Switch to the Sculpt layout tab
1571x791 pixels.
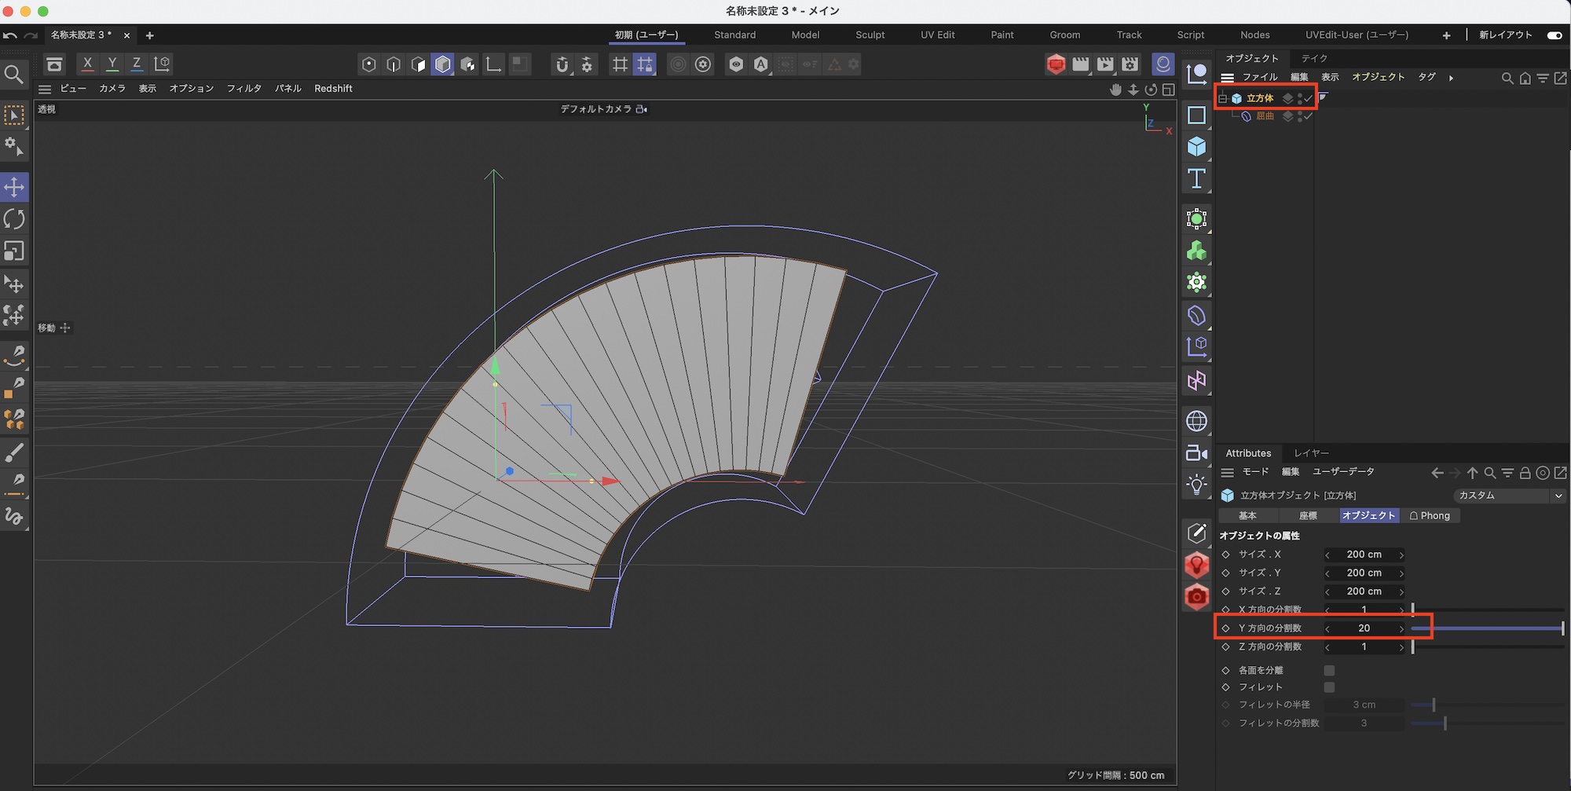click(x=870, y=35)
